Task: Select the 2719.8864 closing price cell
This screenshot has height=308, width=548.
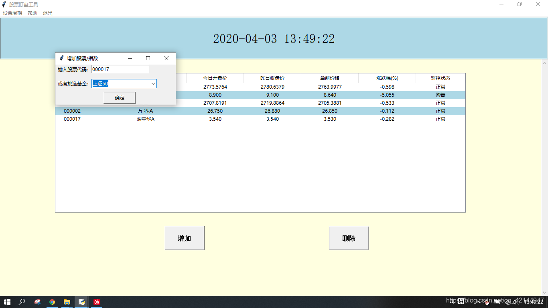Action: [x=272, y=103]
